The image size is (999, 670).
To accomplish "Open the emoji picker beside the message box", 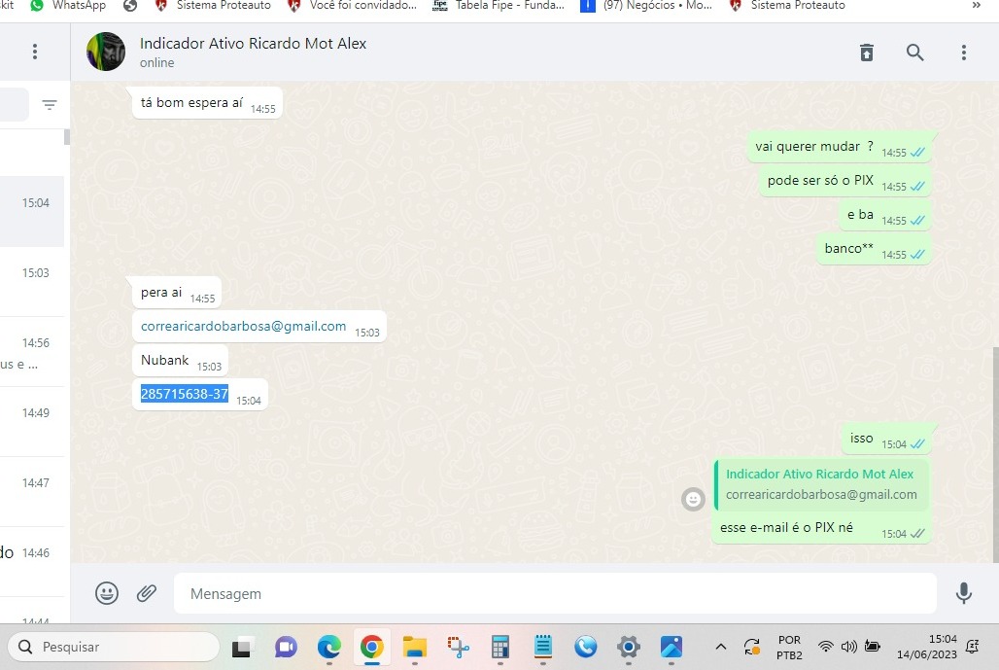I will (x=107, y=593).
